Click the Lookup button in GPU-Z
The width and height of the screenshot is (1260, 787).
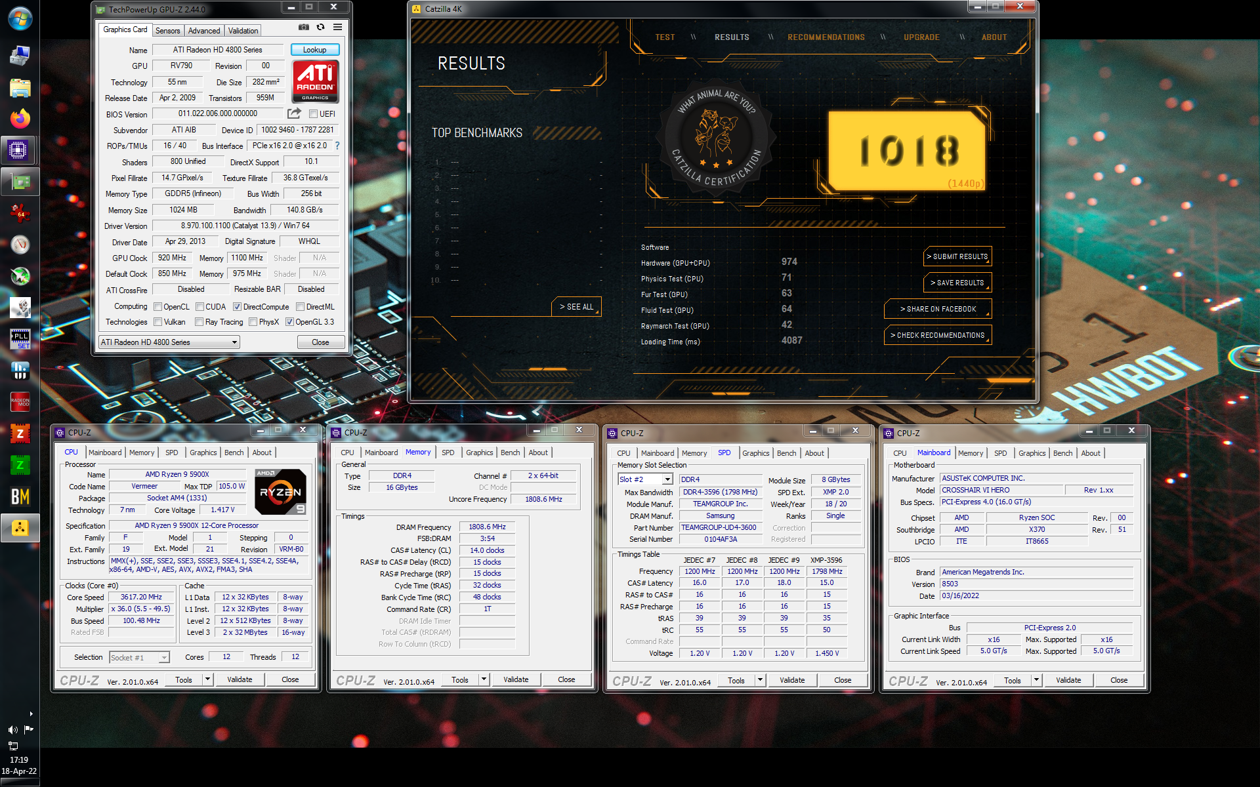[314, 50]
